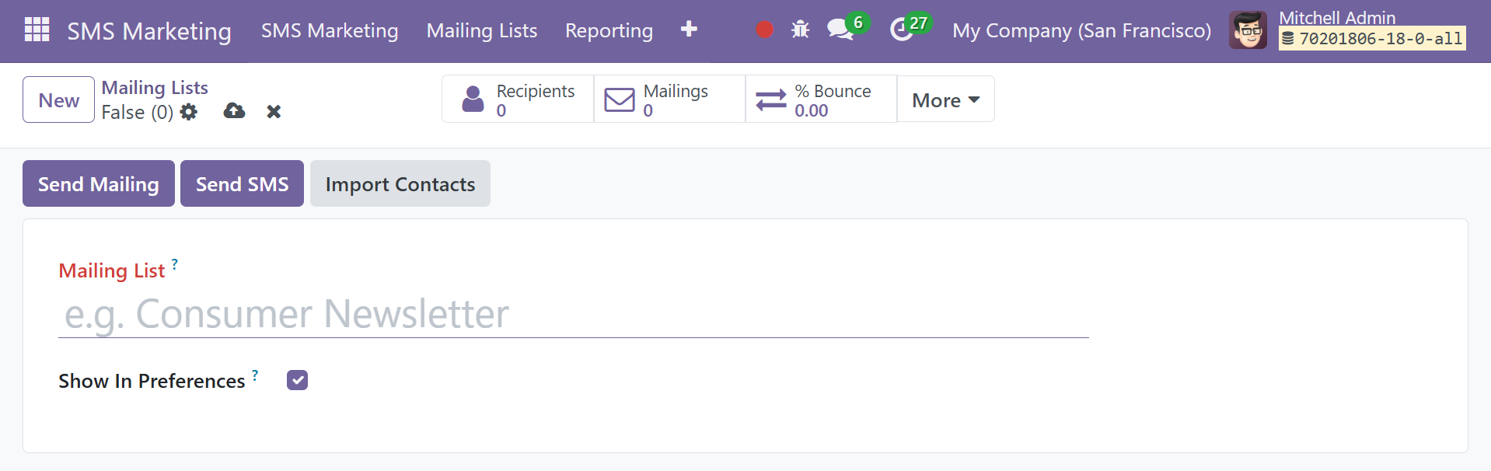The image size is (1491, 471).
Task: Uncheck the Show In Preferences checkbox
Action: pyautogui.click(x=297, y=380)
